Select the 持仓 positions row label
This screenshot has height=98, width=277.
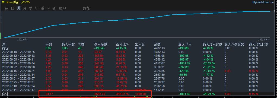coord(5,48)
